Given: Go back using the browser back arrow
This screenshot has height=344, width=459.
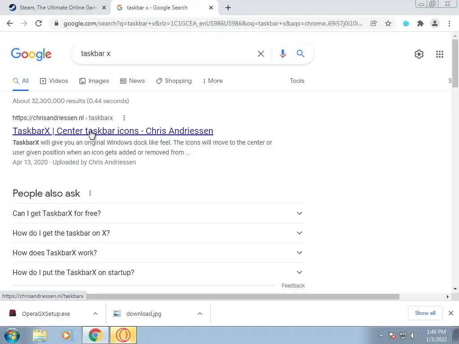Looking at the screenshot, I should point(10,23).
